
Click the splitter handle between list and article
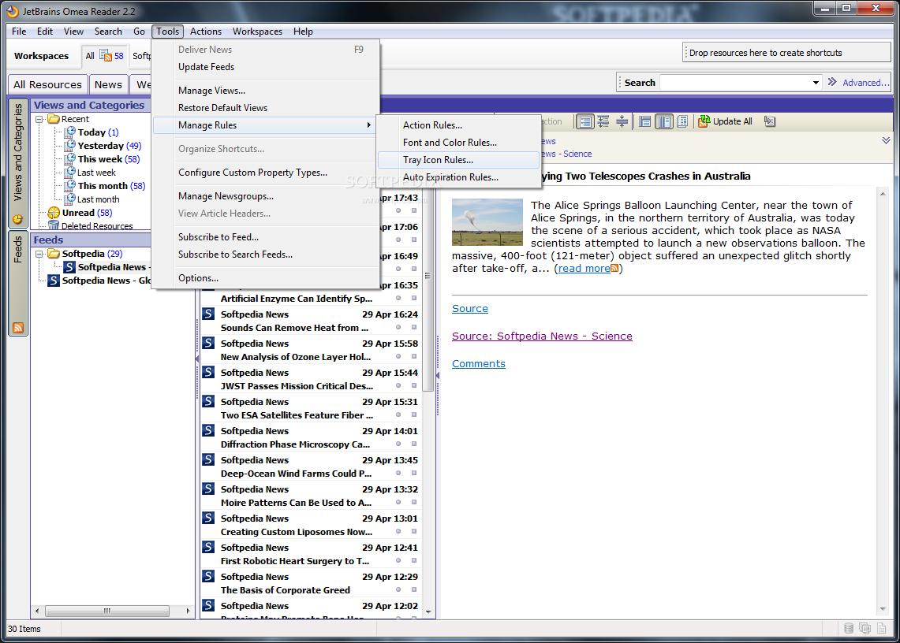tap(437, 375)
